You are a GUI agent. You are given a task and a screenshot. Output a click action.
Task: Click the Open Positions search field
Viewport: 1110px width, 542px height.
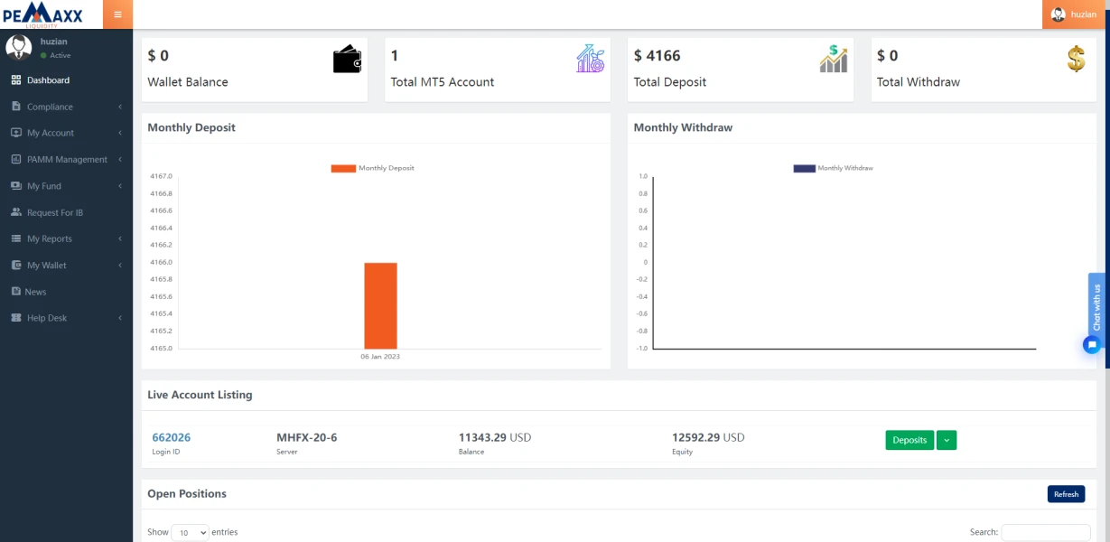coord(1046,533)
